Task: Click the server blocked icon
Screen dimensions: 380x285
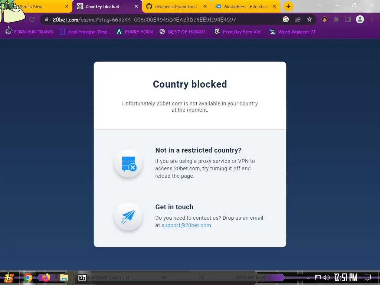Action: [128, 164]
